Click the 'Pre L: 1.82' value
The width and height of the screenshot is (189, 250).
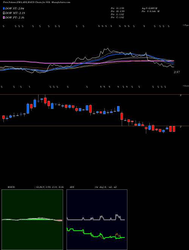tap(118, 14)
